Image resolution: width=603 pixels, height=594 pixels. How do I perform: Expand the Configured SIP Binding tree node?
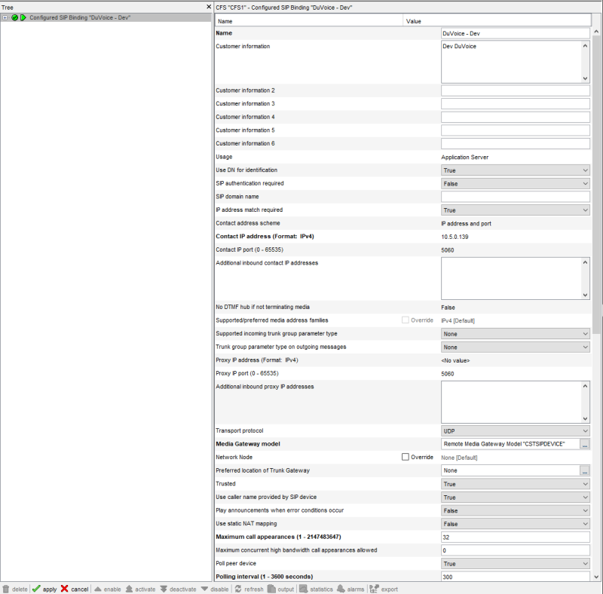click(5, 17)
